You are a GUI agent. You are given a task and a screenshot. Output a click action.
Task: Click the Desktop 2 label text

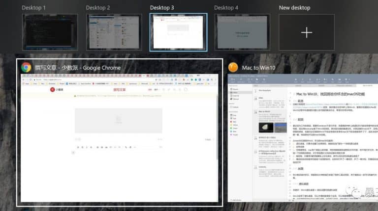[x=97, y=8]
